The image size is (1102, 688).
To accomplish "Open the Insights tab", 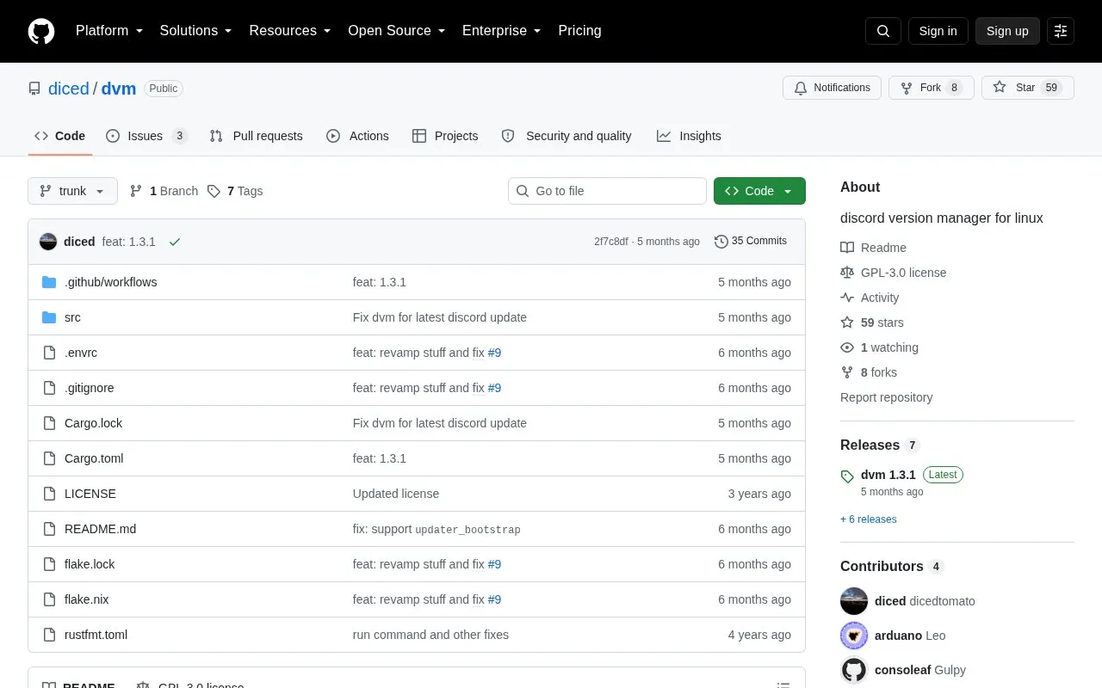I will click(689, 136).
